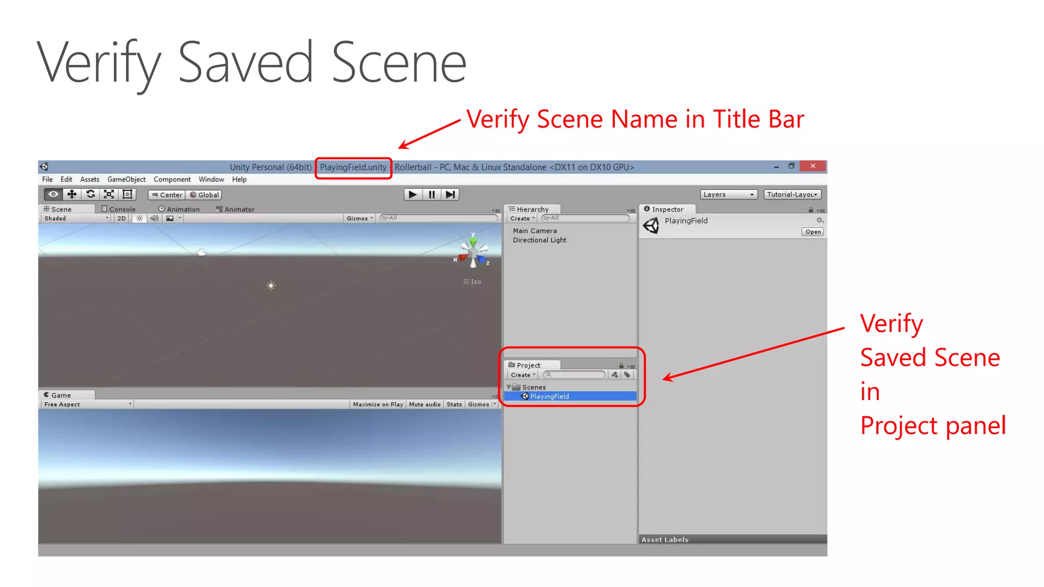Toggle 2D scene view mode

point(121,218)
